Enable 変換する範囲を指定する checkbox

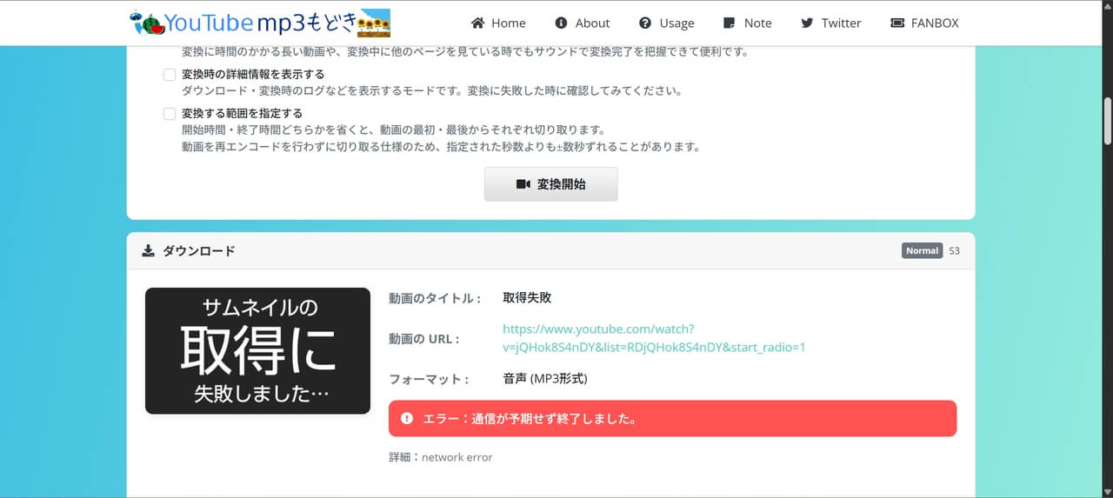pyautogui.click(x=170, y=114)
